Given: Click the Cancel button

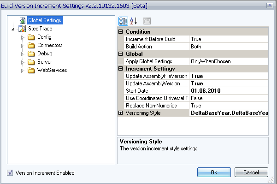Looking at the screenshot, I should coord(251,172).
